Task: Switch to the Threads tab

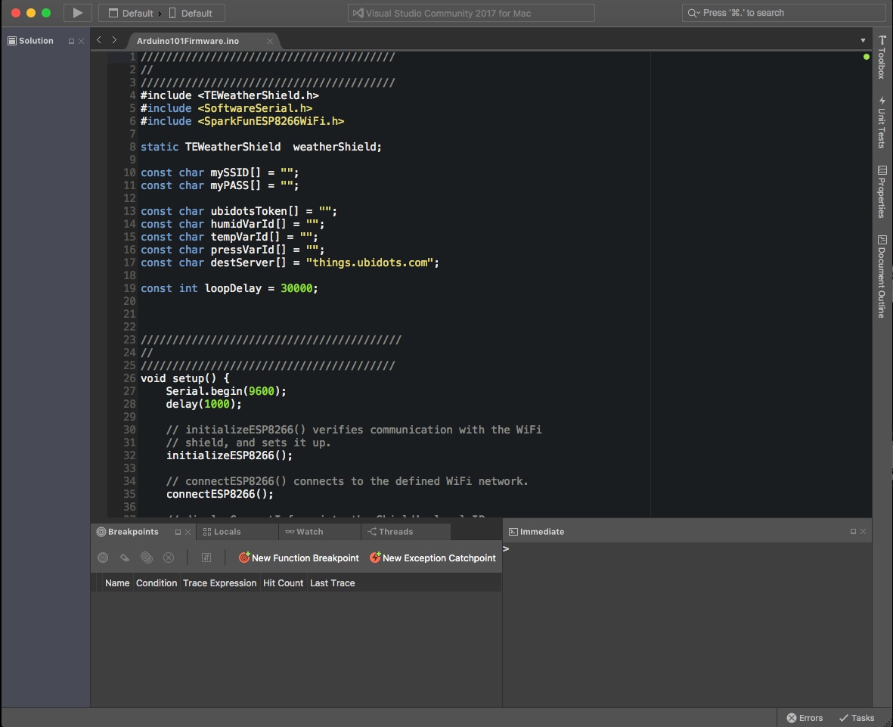Action: (x=392, y=532)
